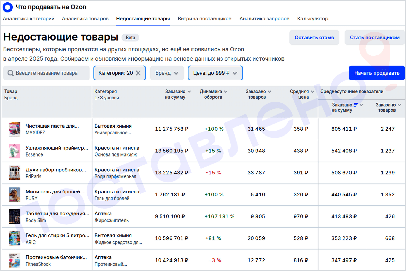Open Средняя цена column sort chevron

312,92
